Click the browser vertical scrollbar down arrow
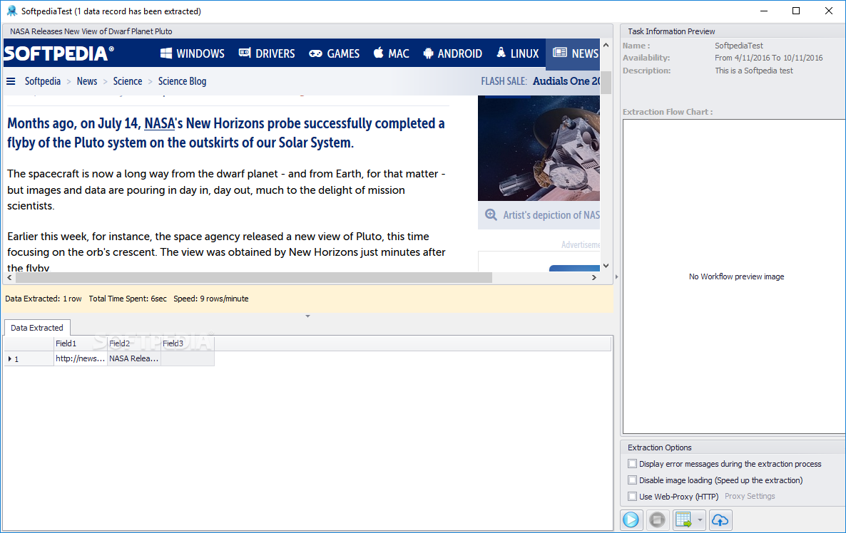Viewport: 846px width, 533px height. click(606, 266)
